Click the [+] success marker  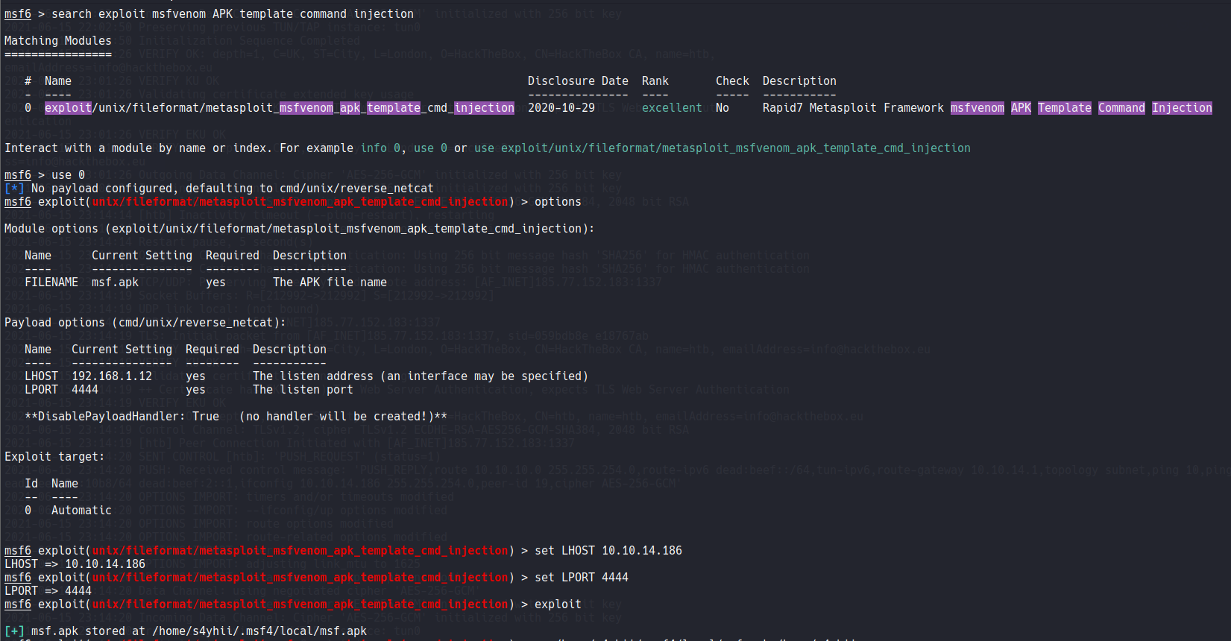(14, 631)
